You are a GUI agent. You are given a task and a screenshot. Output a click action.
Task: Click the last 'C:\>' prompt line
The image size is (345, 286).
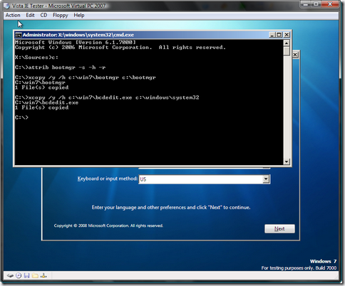pos(21,117)
